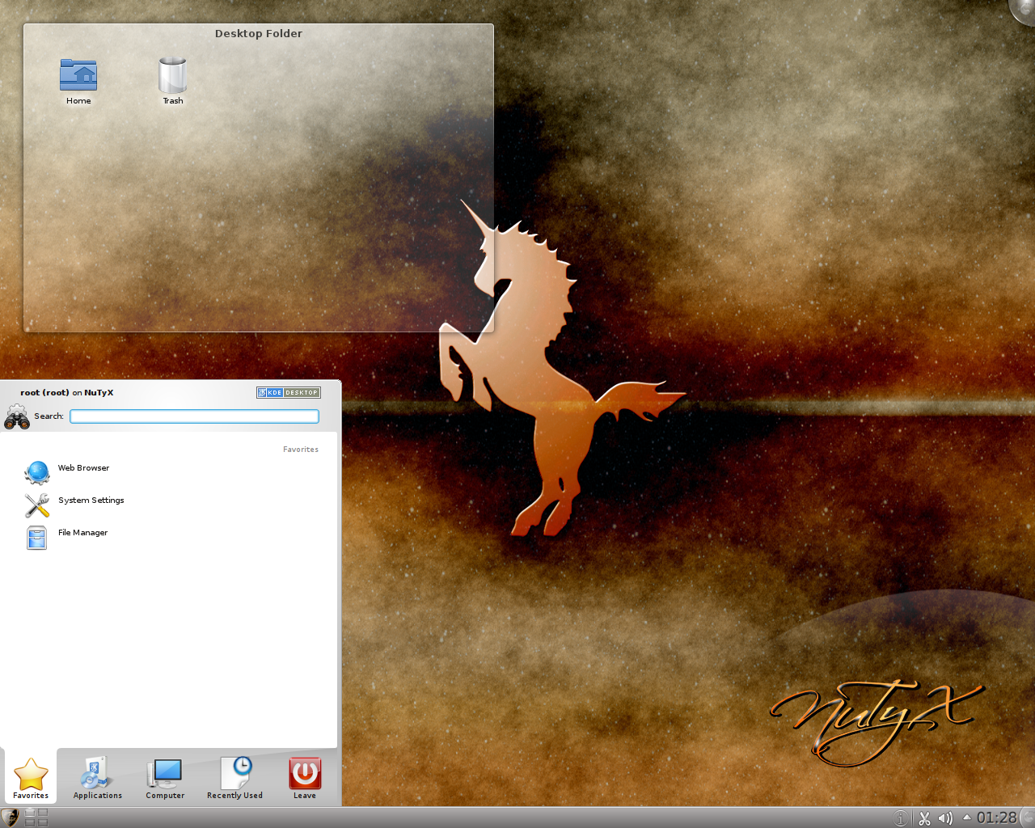Click the NuTyX launcher button in panel
This screenshot has height=828, width=1035.
[x=10, y=817]
